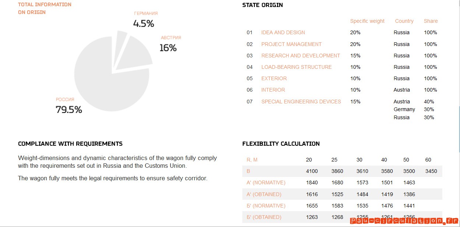Select the RESEARCH AND DEVELOPMENT item

coord(301,56)
